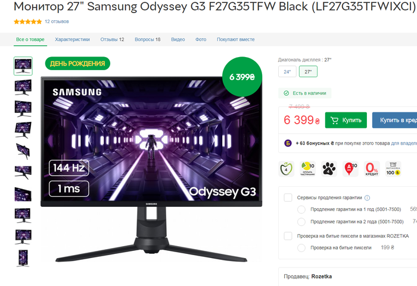Check the dead pixel check checkbox
417x286 pixels.
(x=288, y=236)
